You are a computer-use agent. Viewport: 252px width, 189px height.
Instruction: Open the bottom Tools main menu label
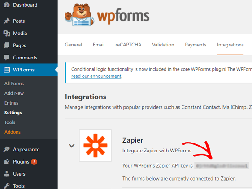[x=19, y=186]
